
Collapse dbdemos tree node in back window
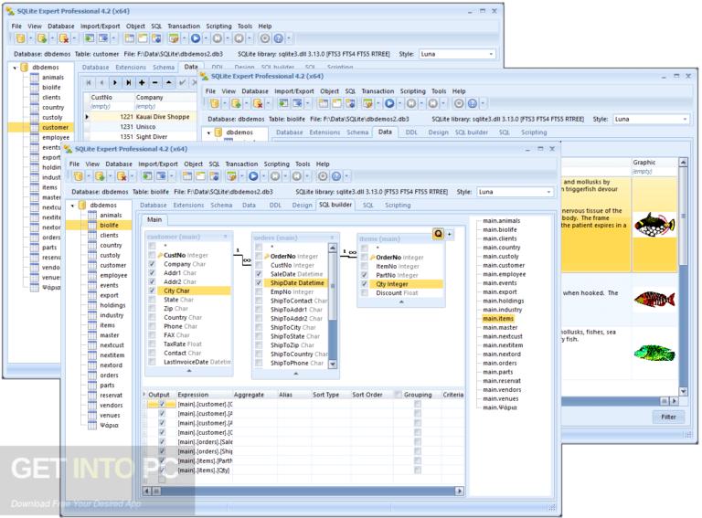15,68
